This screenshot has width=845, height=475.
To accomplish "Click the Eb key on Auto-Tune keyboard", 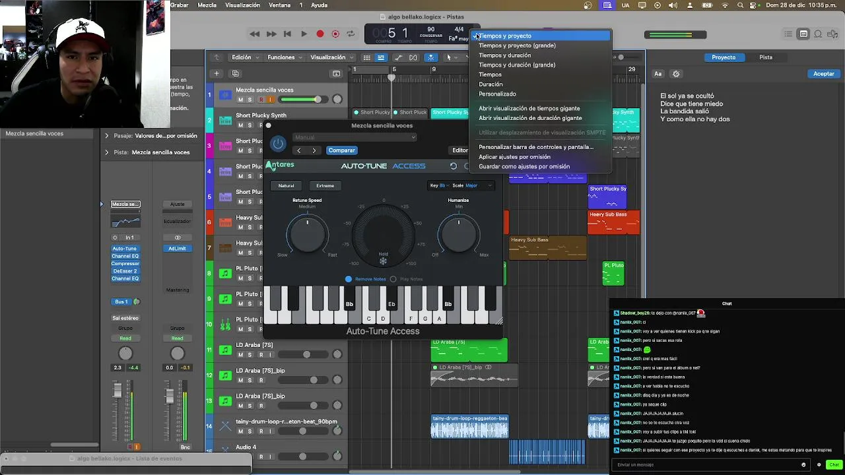I will [391, 299].
